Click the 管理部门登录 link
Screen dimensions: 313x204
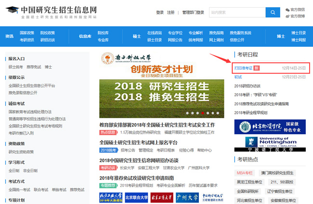(193, 13)
